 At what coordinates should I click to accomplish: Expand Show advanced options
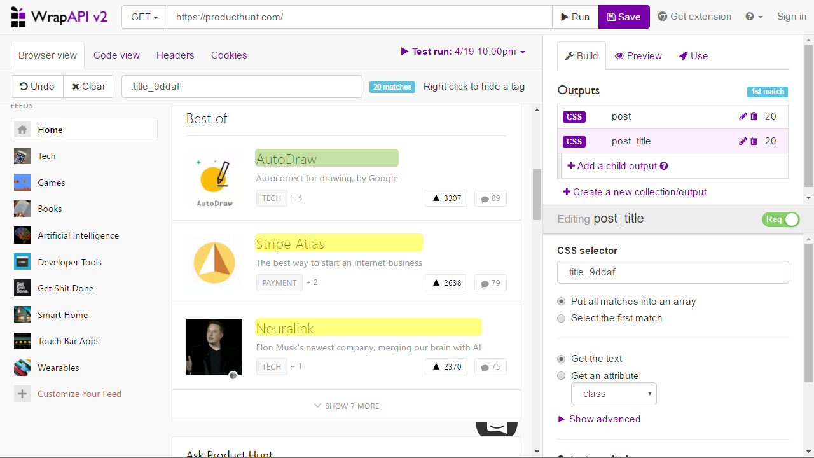pyautogui.click(x=599, y=419)
